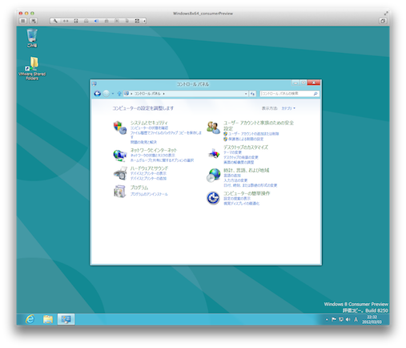Open the Recycle Bin desktop icon

(x=32, y=38)
